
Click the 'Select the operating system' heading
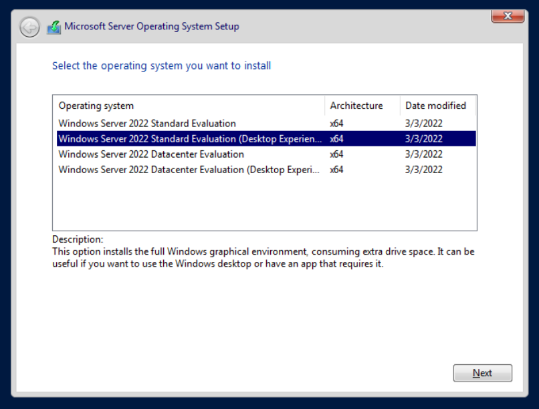coord(162,65)
